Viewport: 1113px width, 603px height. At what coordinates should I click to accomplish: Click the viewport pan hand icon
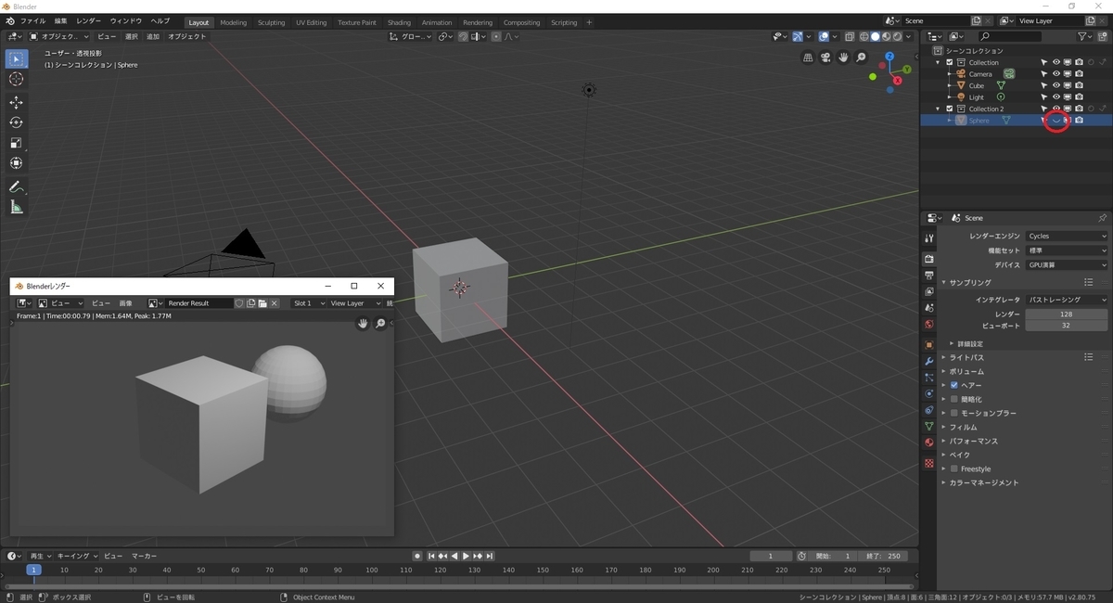[x=843, y=58]
